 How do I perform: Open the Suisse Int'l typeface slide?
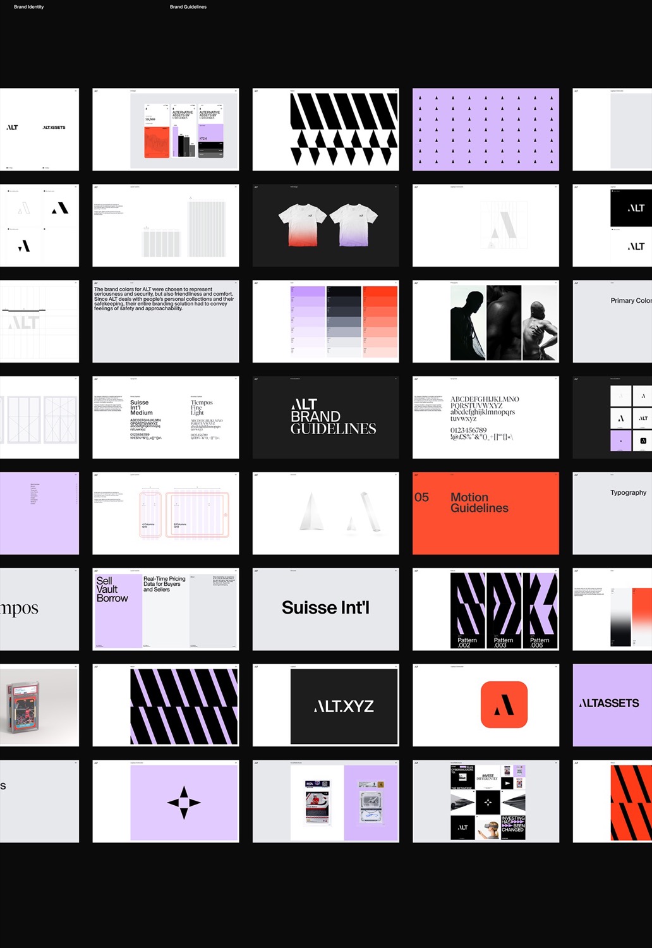click(x=325, y=609)
